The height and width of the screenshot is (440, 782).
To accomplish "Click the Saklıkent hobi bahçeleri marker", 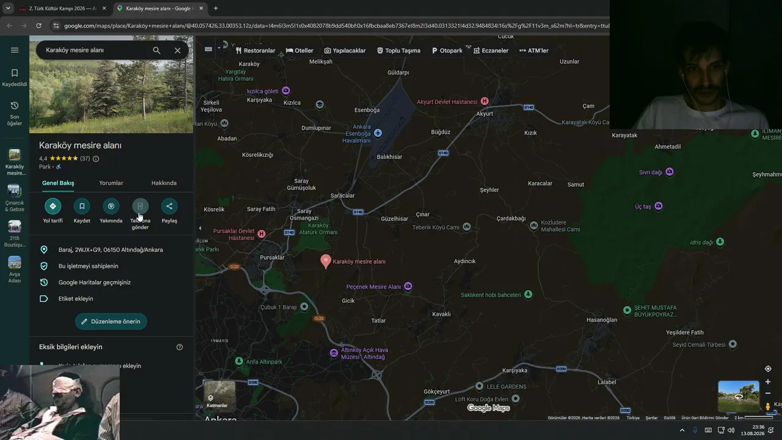I will (528, 295).
